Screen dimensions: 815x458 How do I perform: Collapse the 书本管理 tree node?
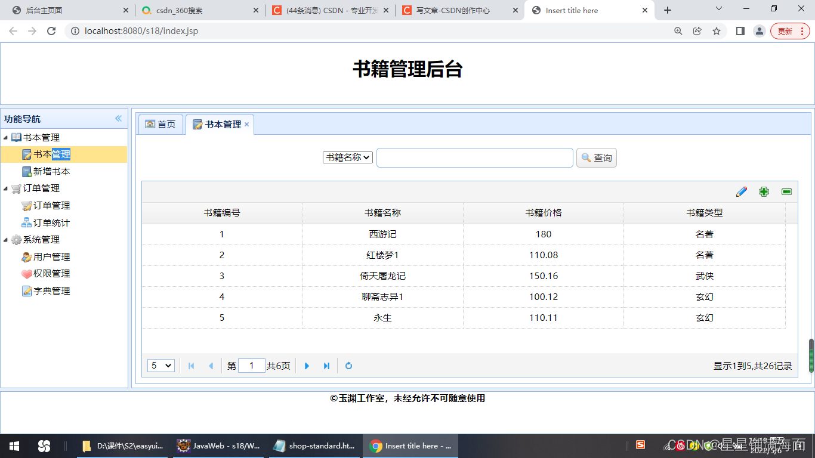point(6,137)
